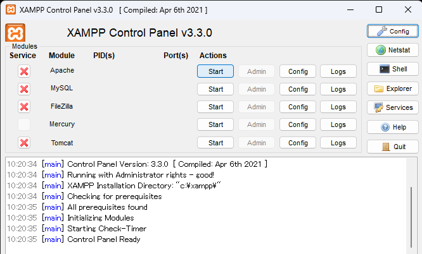Open the Config menu for MySQL
Viewport: 422px width, 254px height.
tap(298, 89)
